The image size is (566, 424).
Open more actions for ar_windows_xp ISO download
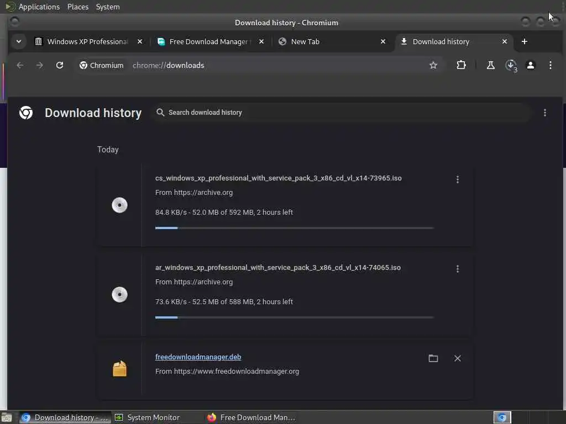coord(457,269)
